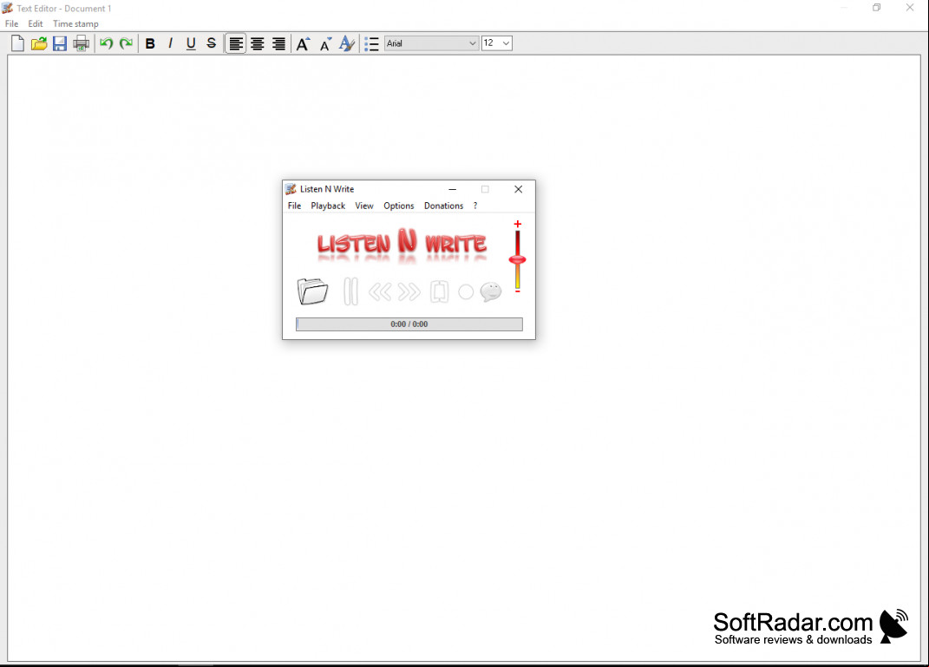The width and height of the screenshot is (929, 667).
Task: Align text to the right
Action: (278, 43)
